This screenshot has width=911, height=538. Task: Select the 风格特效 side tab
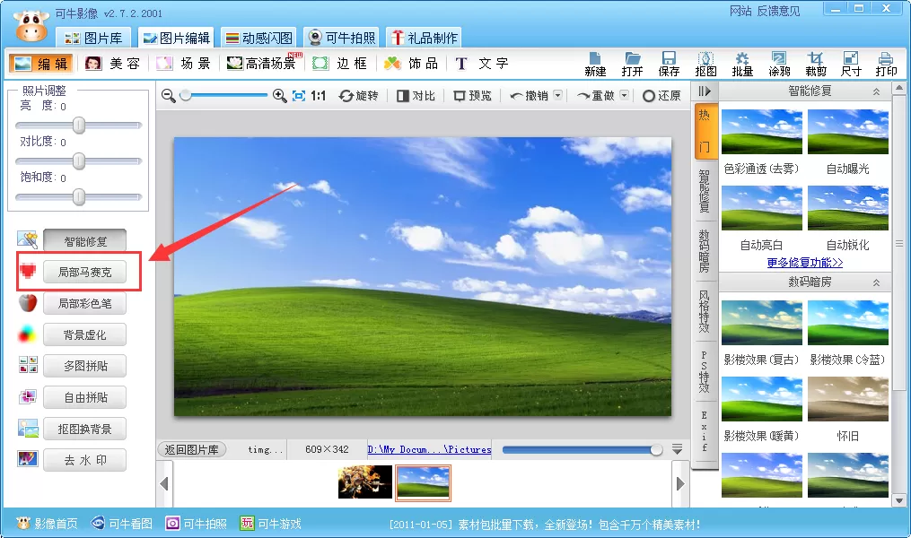point(705,311)
